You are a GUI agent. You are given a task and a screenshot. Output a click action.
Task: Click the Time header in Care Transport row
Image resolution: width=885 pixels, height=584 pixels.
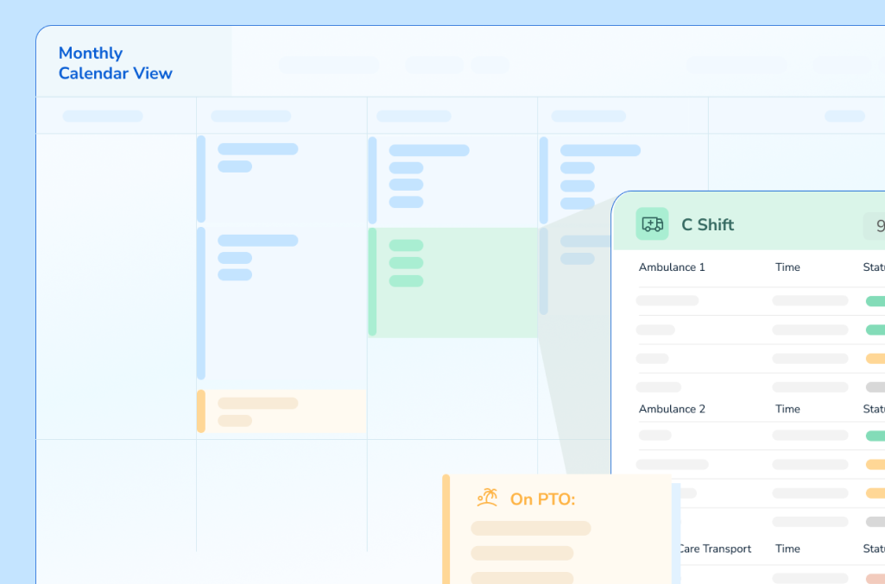[x=787, y=549]
